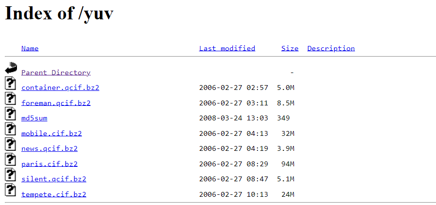Sort listing by the Name column header
Screen dimensions: 436x205
pos(30,48)
